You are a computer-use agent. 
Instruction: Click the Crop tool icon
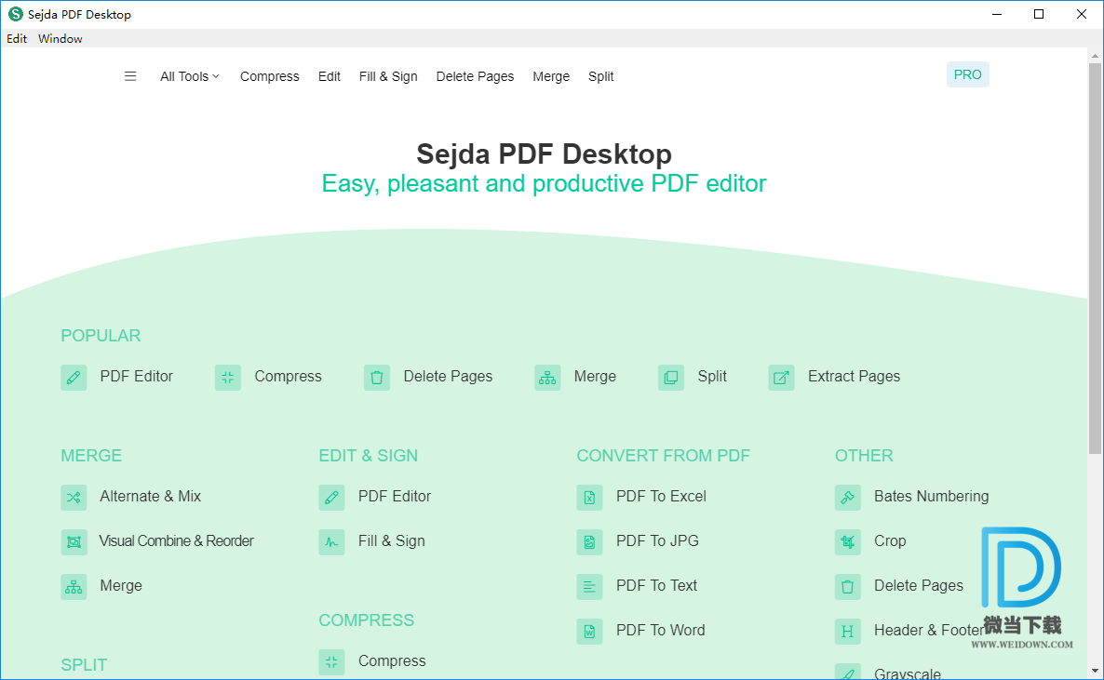tap(848, 542)
